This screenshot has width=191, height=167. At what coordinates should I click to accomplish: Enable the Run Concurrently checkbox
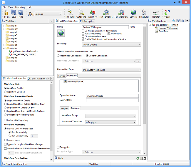[83, 34]
